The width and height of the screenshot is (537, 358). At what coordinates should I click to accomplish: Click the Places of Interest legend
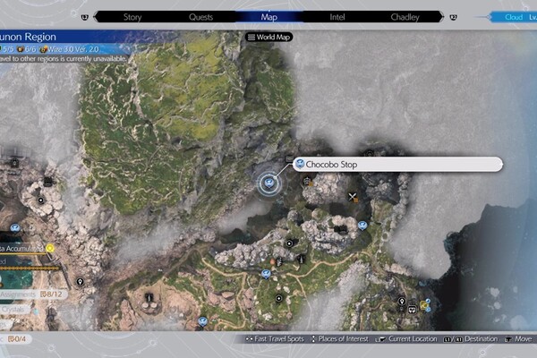pos(339,339)
